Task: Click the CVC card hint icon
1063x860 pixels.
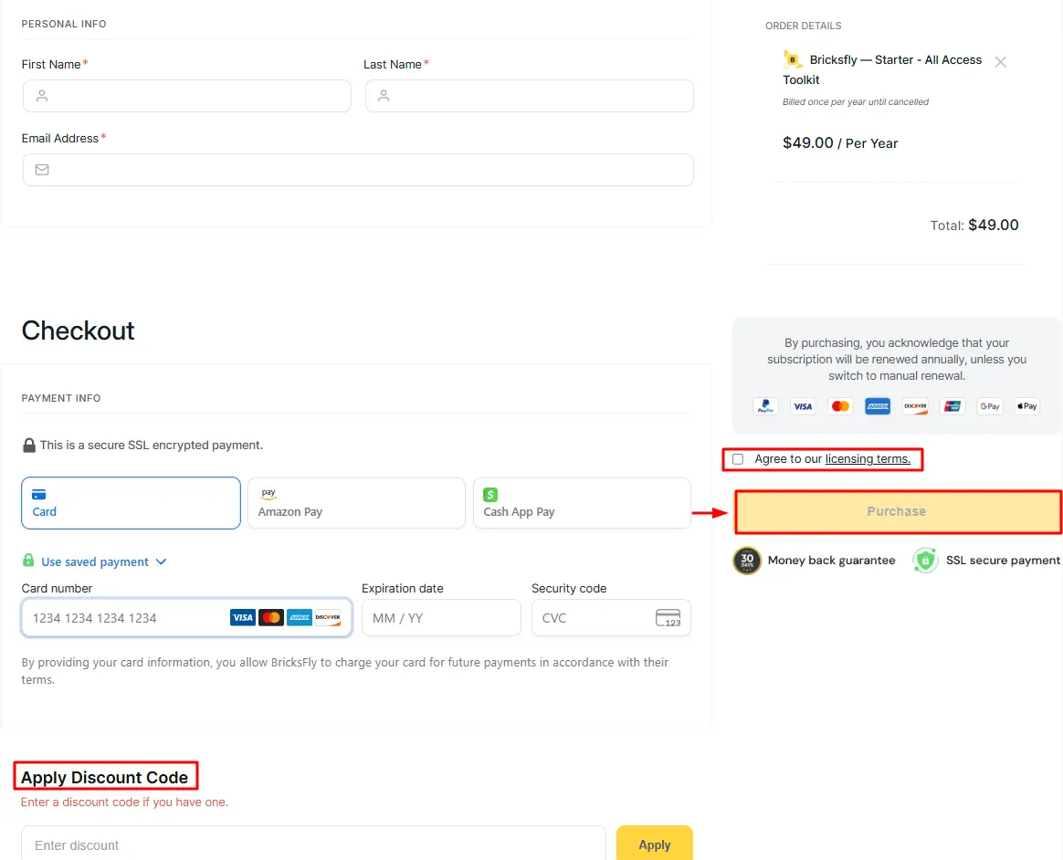Action: click(x=668, y=617)
